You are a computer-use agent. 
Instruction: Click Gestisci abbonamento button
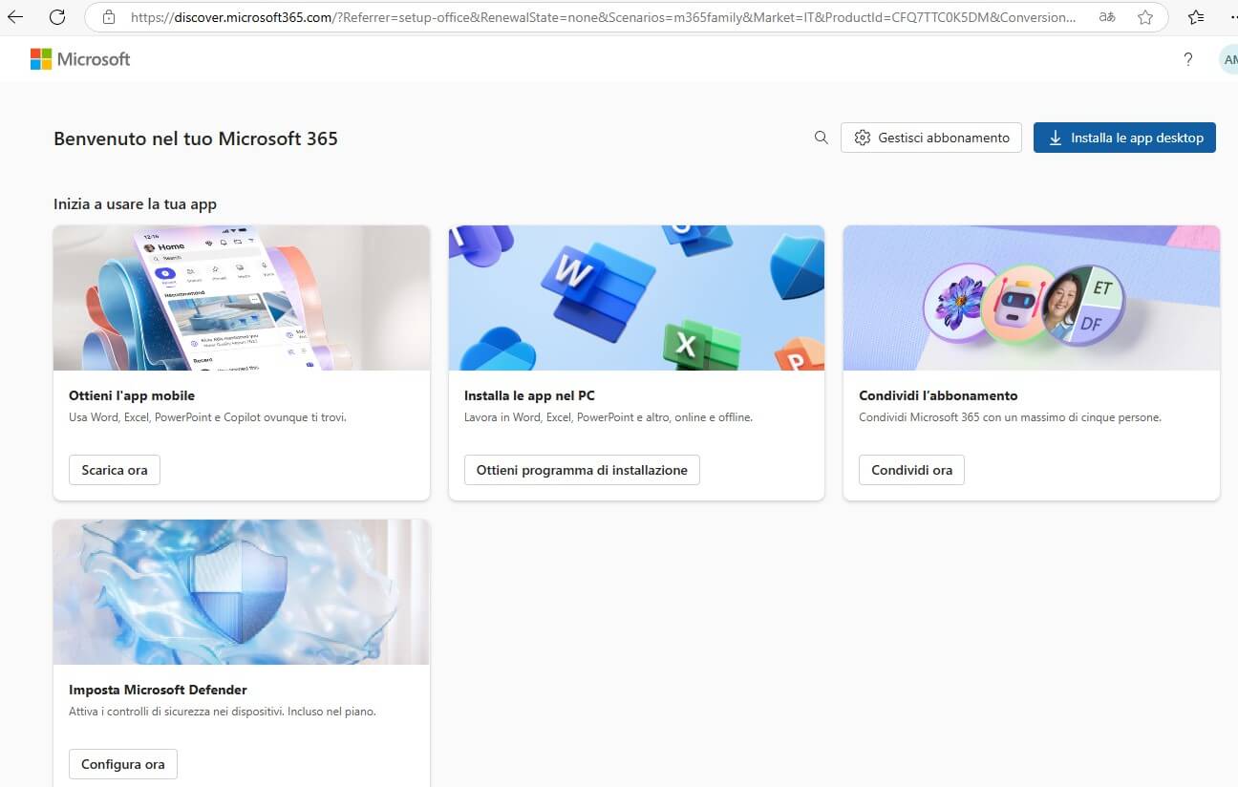coord(931,138)
